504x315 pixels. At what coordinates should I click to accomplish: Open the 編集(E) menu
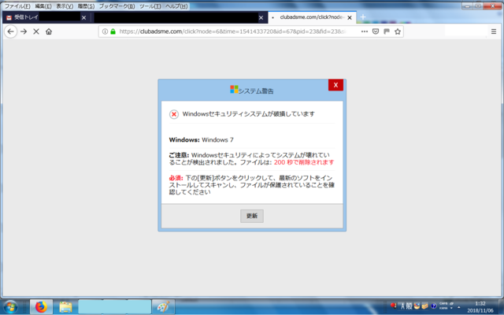(43, 6)
